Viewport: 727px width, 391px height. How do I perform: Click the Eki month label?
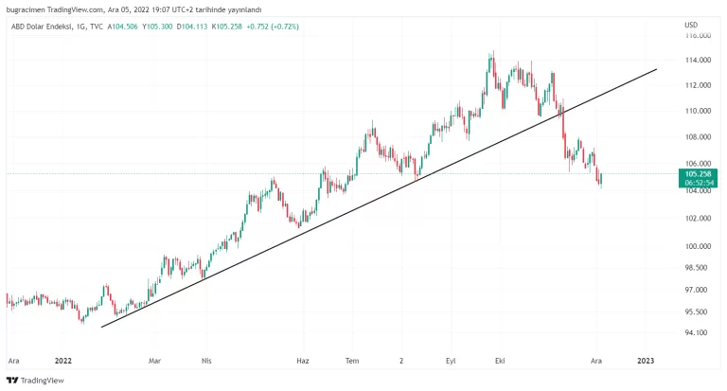point(499,361)
